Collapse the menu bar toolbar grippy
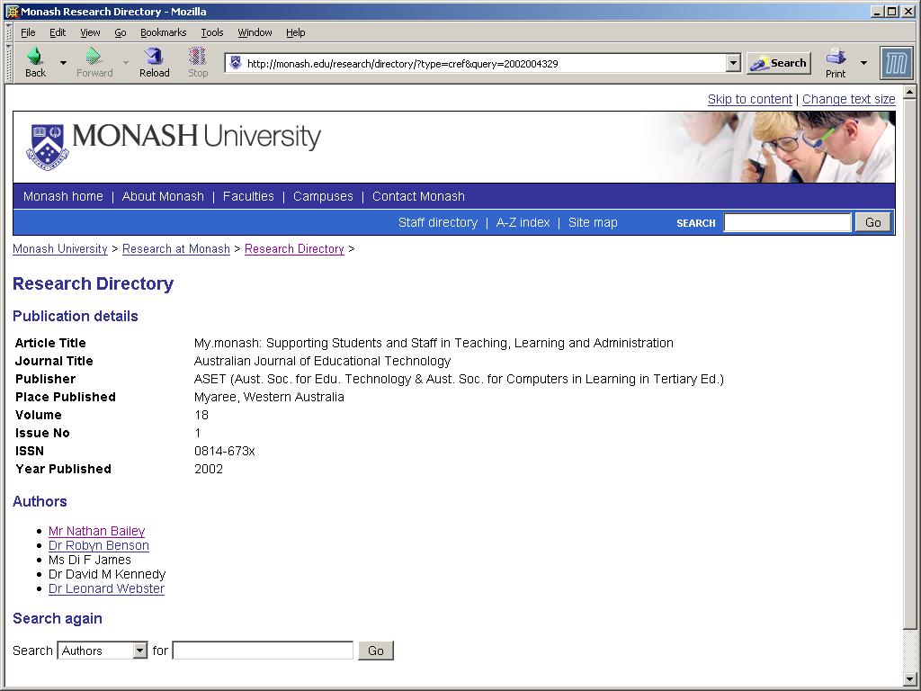921x691 pixels. 8,31
